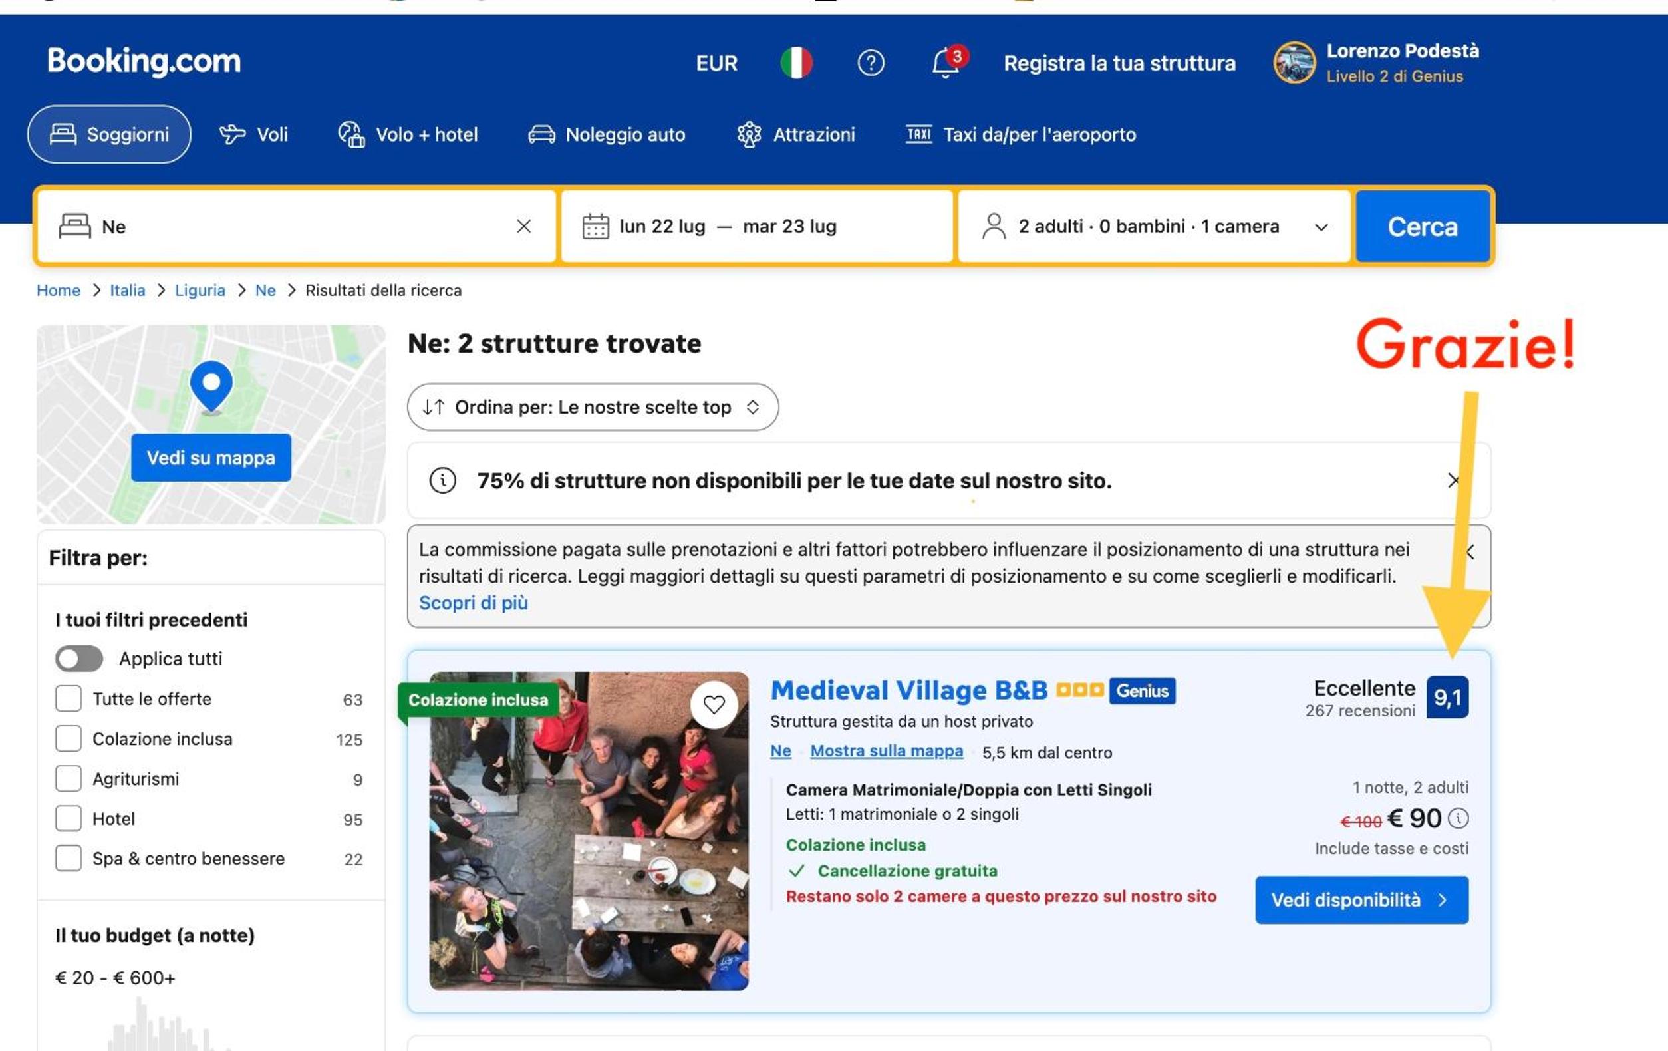1668x1051 pixels.
Task: Open the Ordina per sorting dropdown
Action: click(593, 407)
